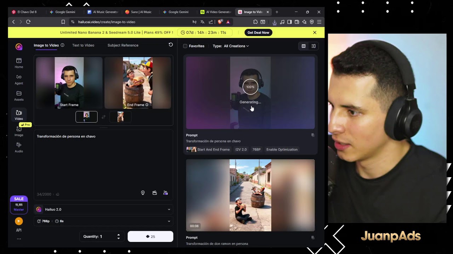
Task: Open the Agent section in sidebar
Action: tap(19, 79)
